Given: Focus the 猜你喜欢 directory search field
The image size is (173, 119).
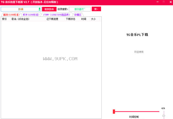Looking at the screenshot, I should point(80,9).
